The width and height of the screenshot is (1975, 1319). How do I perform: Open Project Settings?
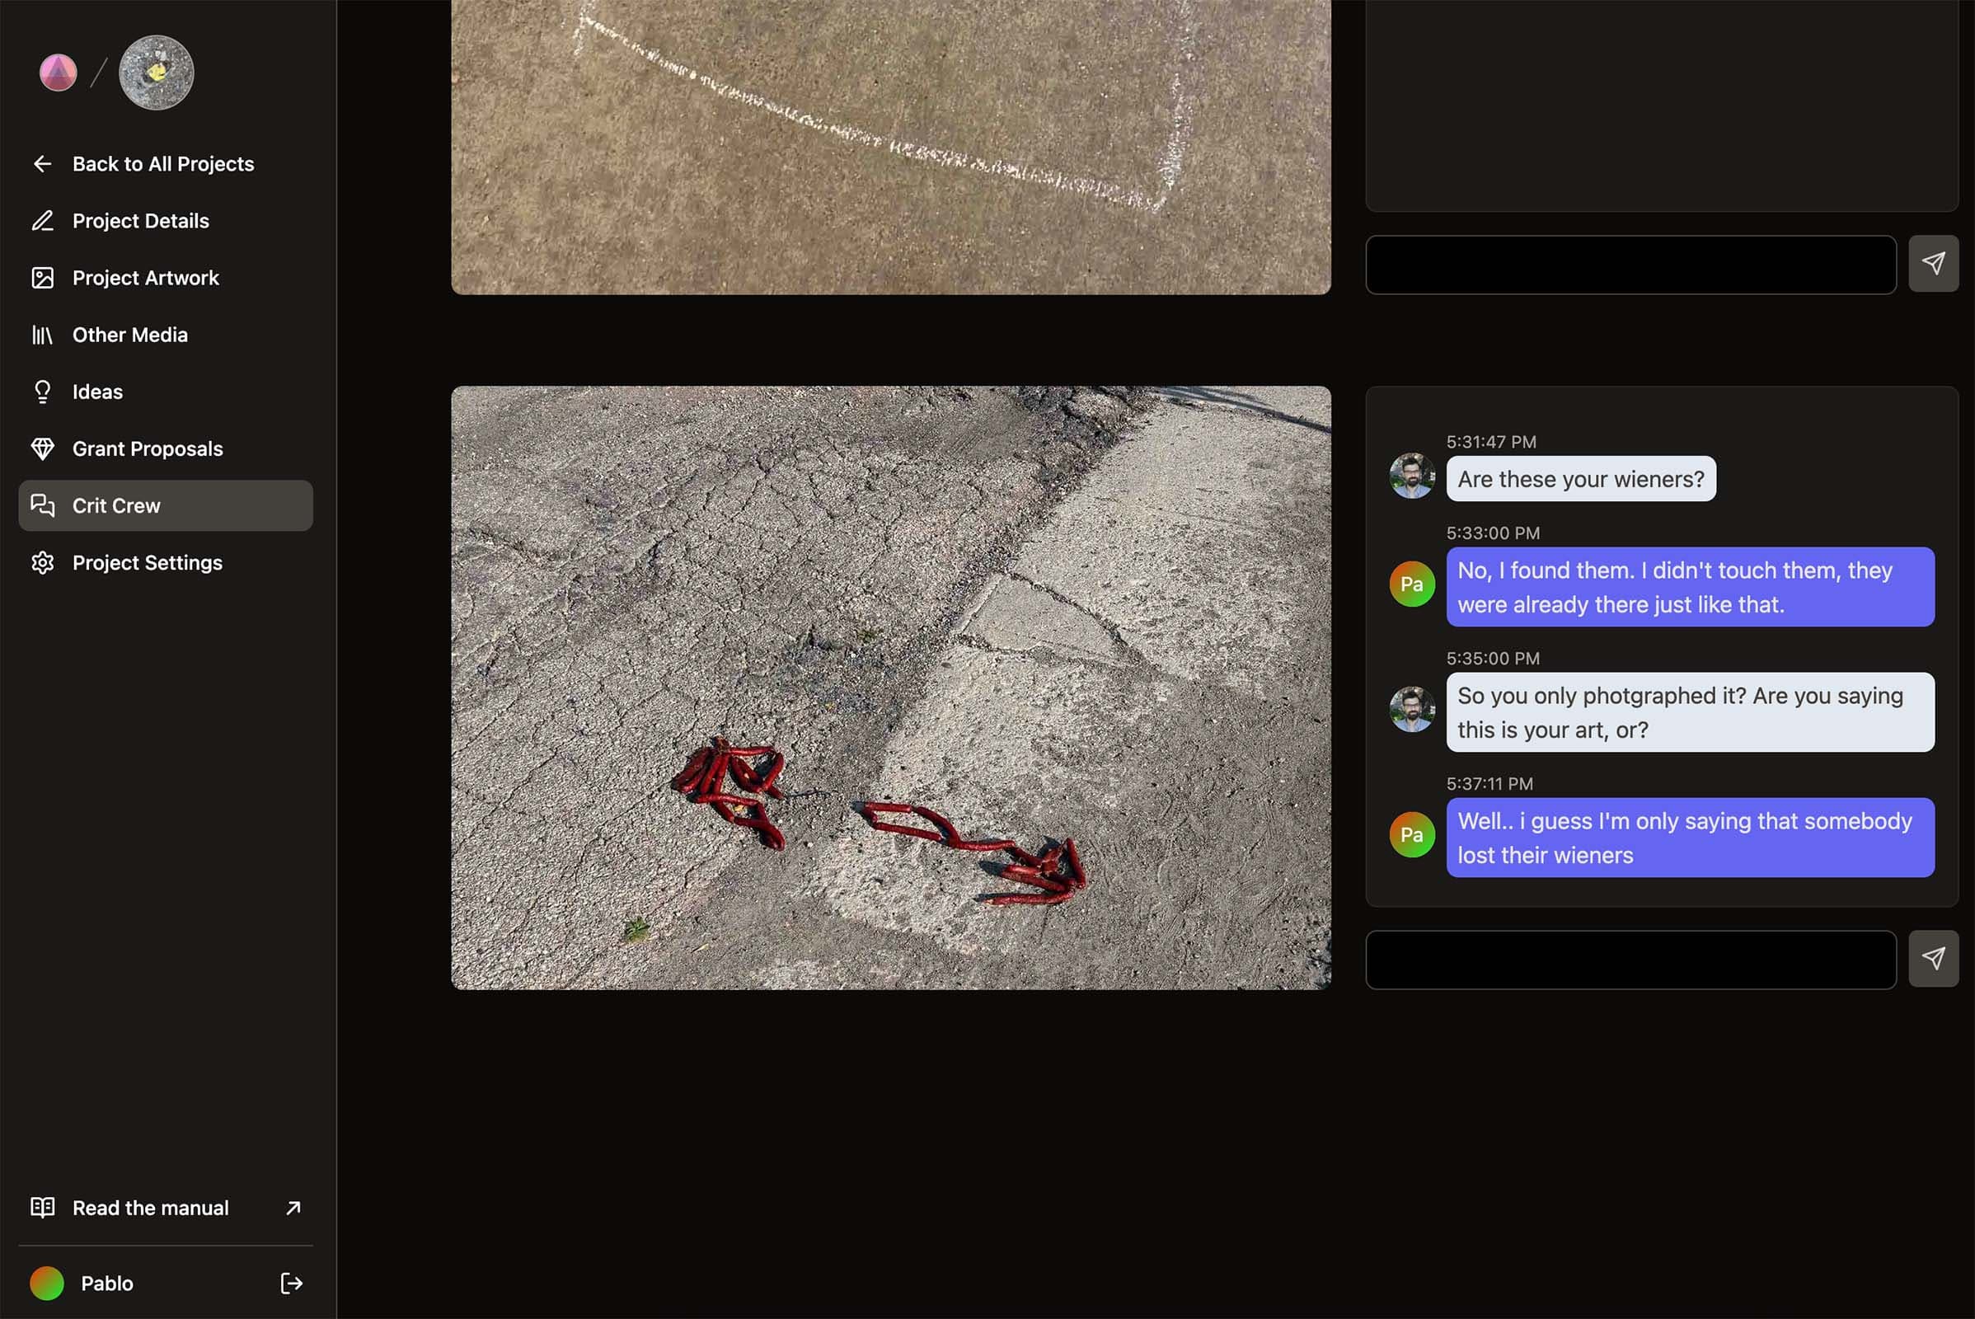(148, 562)
